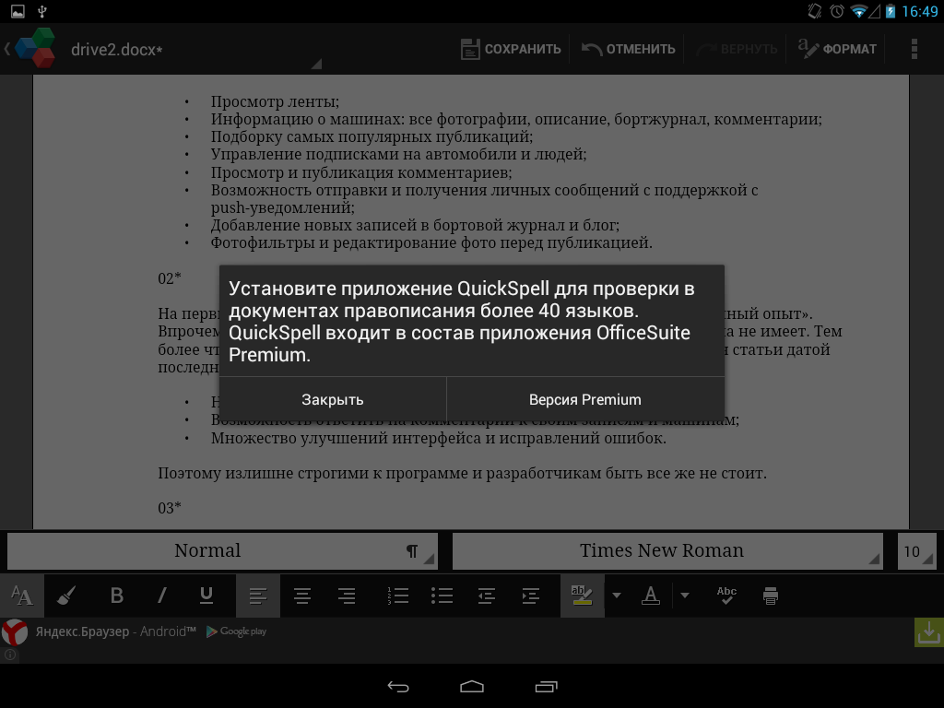
Task: Align text to the left
Action: (258, 596)
